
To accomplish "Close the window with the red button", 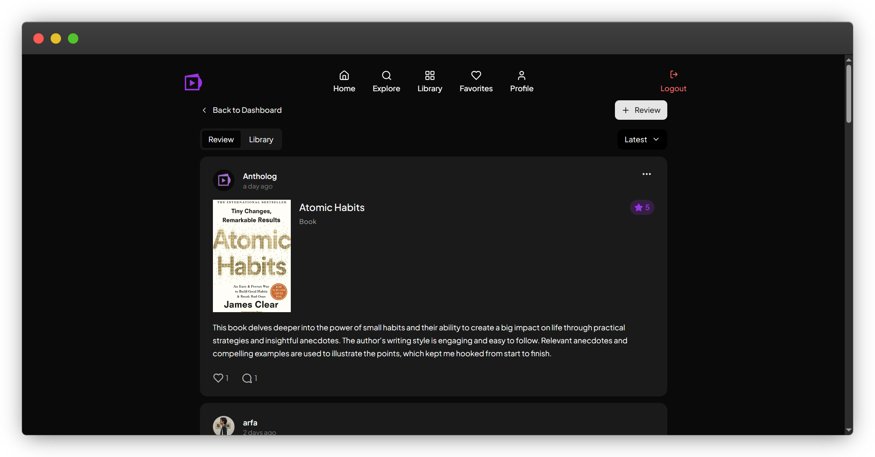I will coord(39,38).
